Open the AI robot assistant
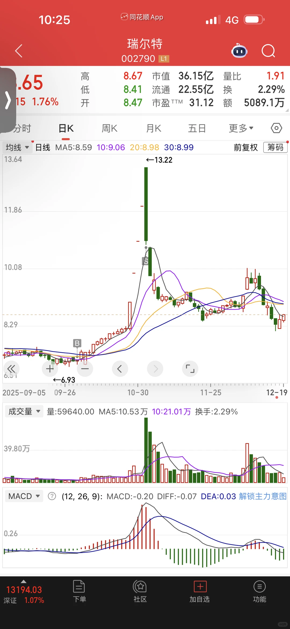This screenshot has width=290, height=629. (240, 51)
